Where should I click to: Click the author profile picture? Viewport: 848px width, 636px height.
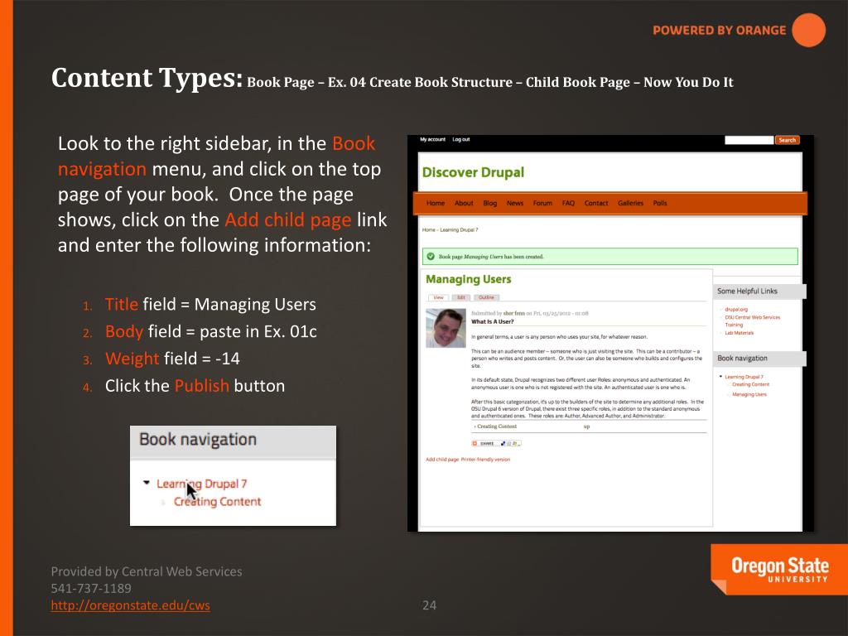pos(446,328)
